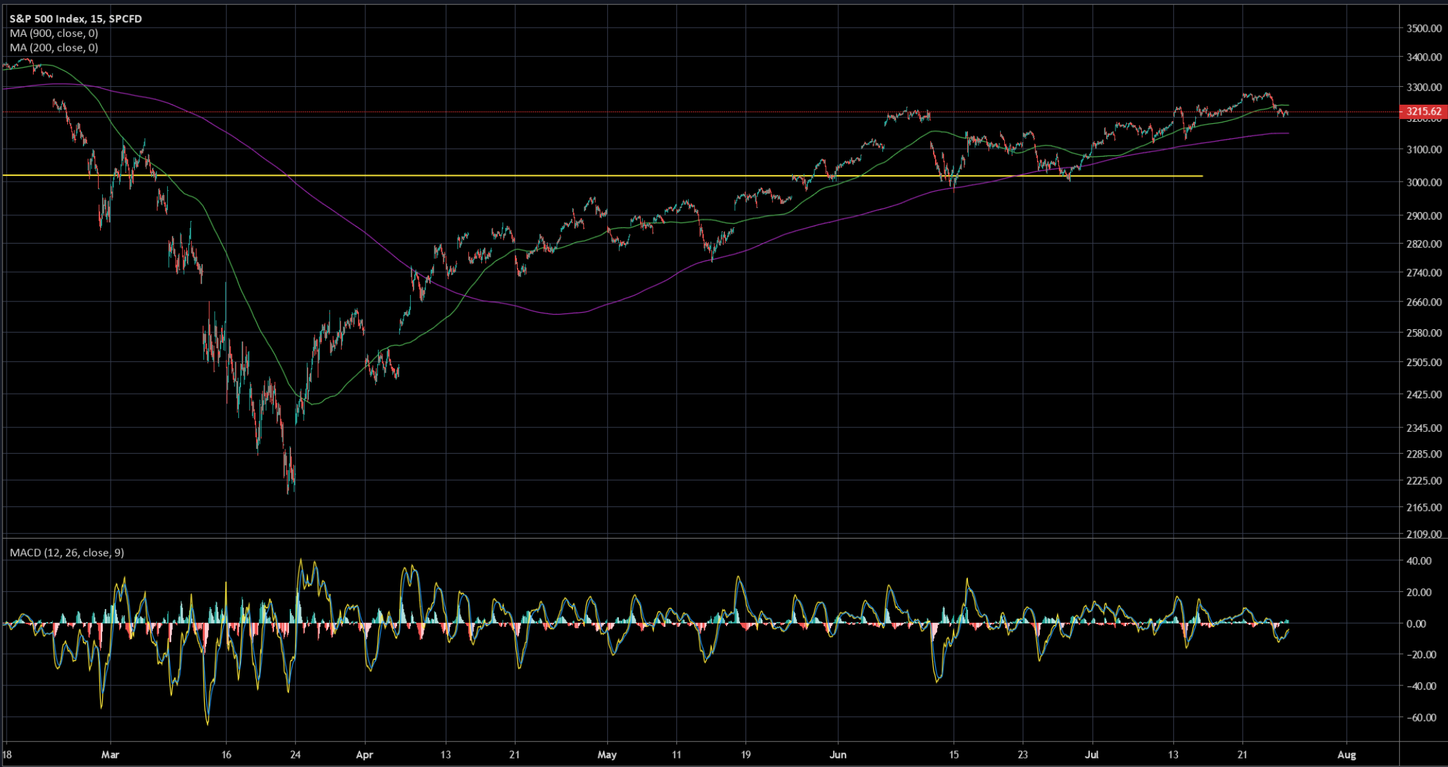This screenshot has width=1448, height=767.
Task: Click the MACD 0.00 scale label
Action: pos(1416,623)
